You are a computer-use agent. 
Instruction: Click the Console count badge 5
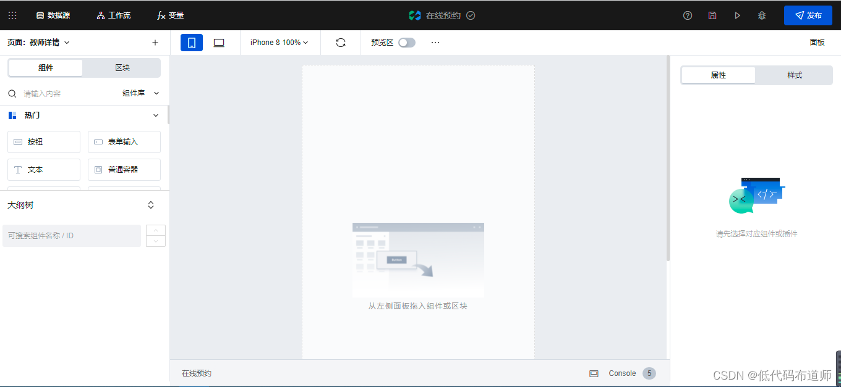[x=649, y=373]
